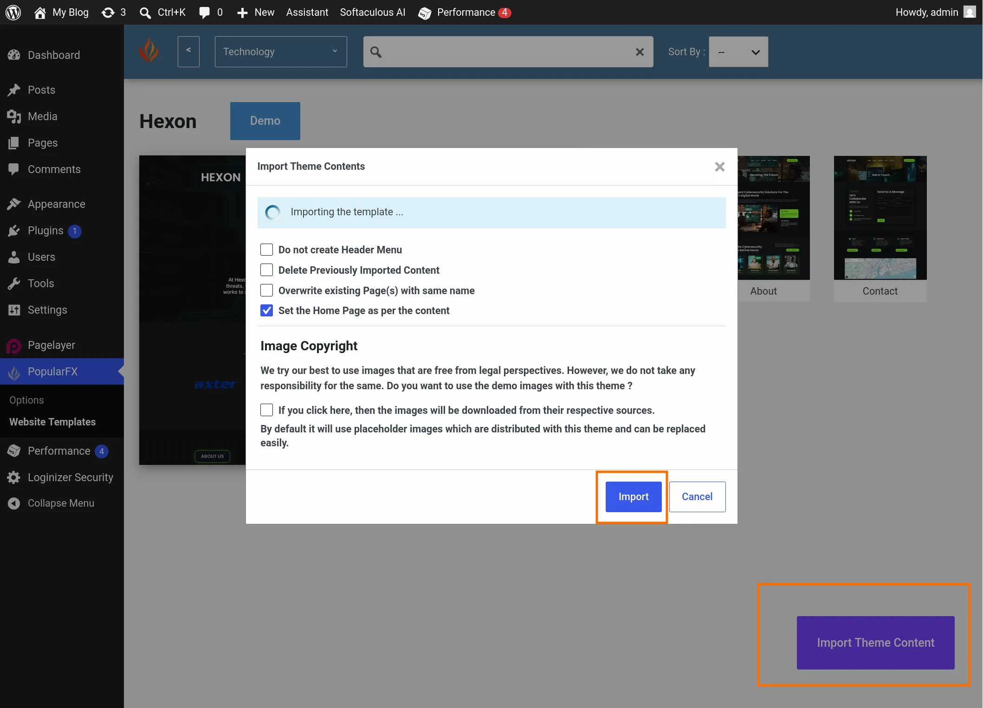The height and width of the screenshot is (708, 983).
Task: Click the PopularFX flame icon in sidebar
Action: [x=14, y=372]
